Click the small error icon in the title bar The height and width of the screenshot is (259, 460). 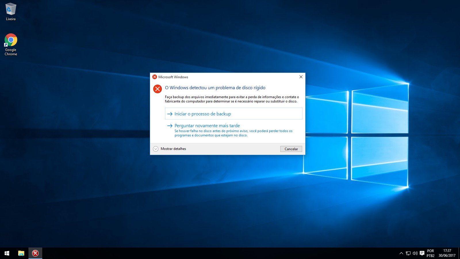155,77
